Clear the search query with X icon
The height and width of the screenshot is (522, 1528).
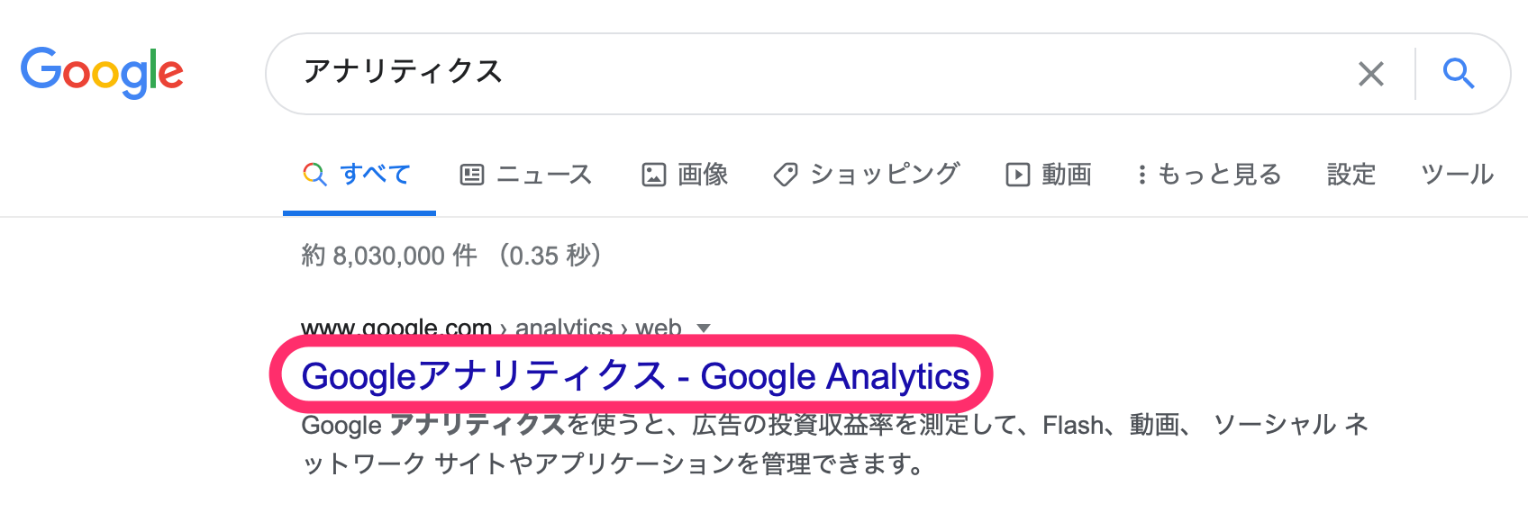pos(1370,74)
